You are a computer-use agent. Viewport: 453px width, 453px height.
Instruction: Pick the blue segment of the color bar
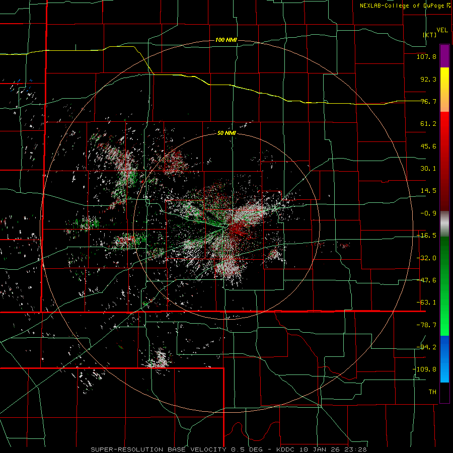pos(444,359)
